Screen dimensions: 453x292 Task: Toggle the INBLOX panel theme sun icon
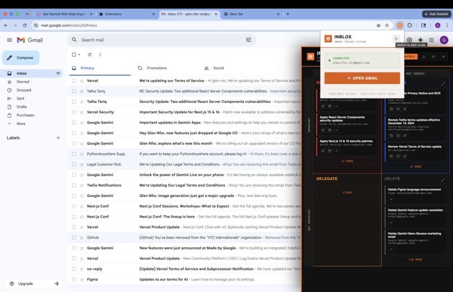tap(433, 57)
